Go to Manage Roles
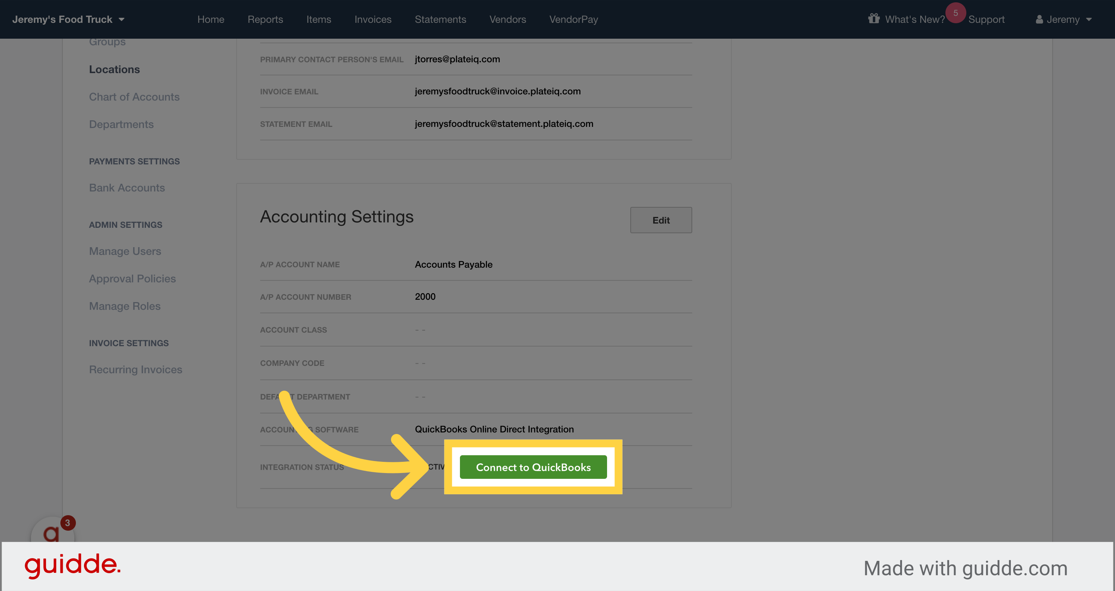The width and height of the screenshot is (1115, 591). (x=125, y=306)
